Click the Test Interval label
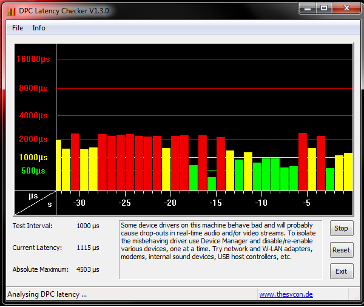364x307 pixels. click(33, 226)
